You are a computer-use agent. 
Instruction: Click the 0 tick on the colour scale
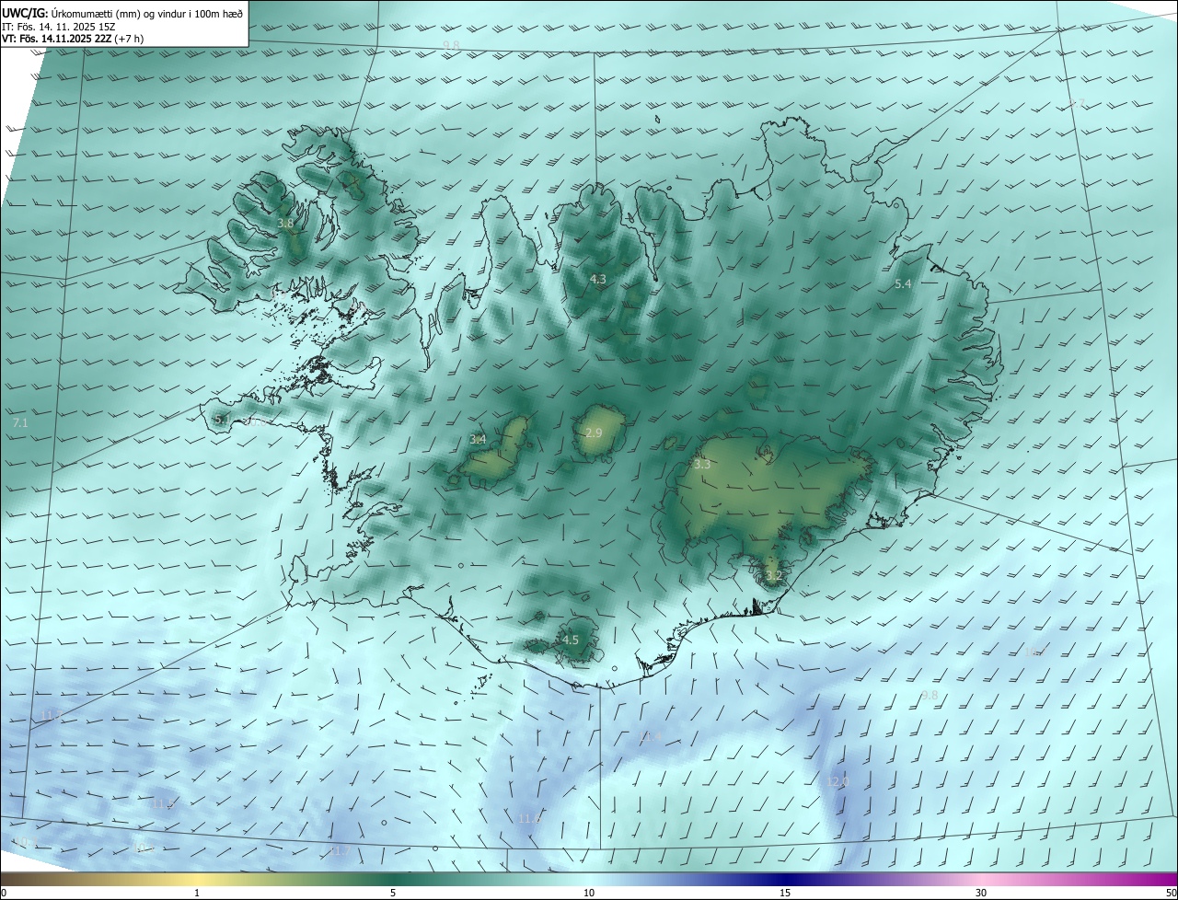point(4,893)
